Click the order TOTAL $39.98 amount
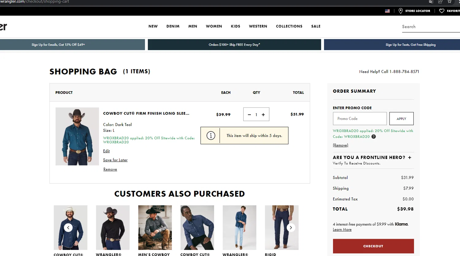460x256 pixels. tap(405, 209)
